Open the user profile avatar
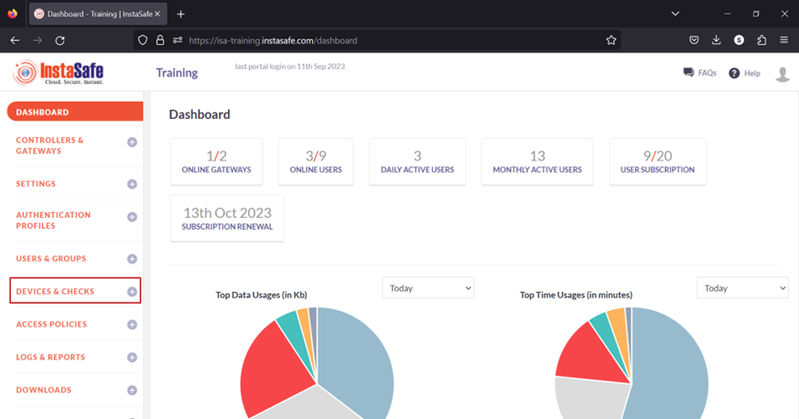This screenshot has height=419, width=799. [x=782, y=74]
